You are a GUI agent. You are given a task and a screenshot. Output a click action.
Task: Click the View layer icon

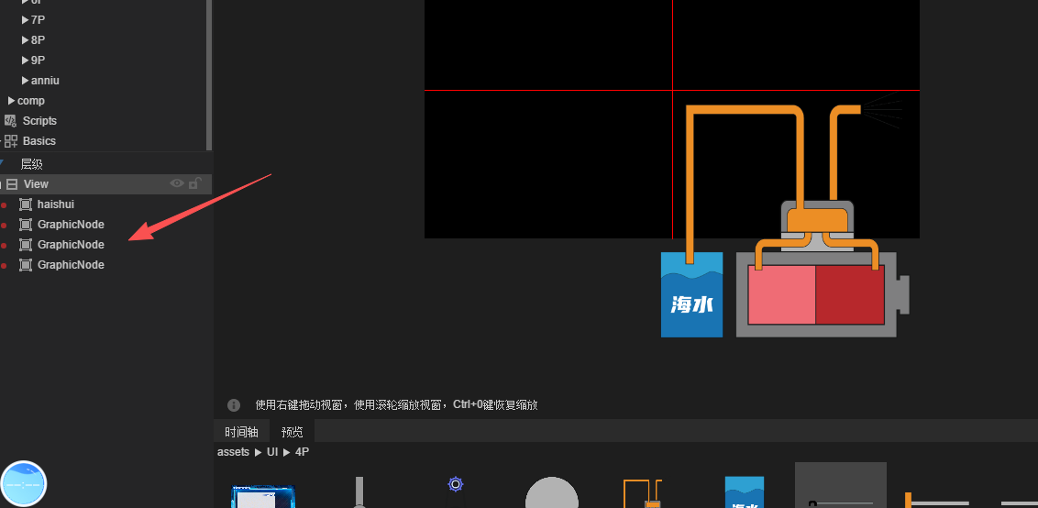[x=12, y=184]
